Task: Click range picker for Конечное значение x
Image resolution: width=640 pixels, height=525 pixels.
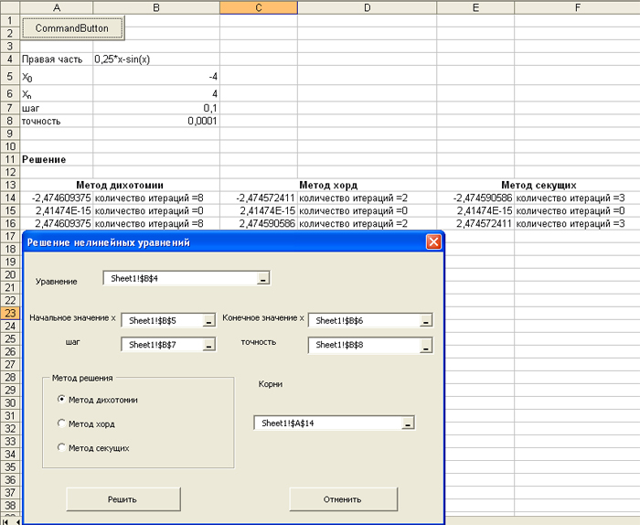Action: [x=425, y=321]
